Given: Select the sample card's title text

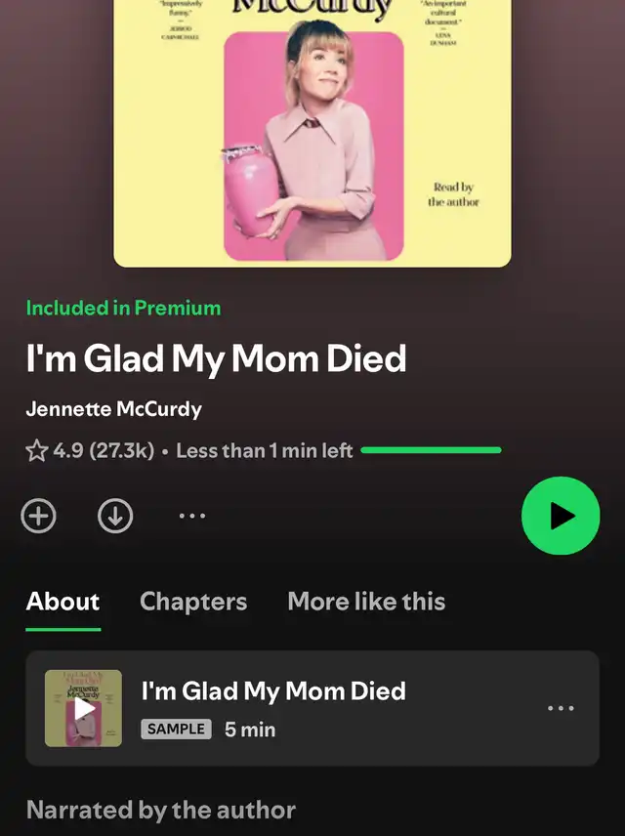Looking at the screenshot, I should tap(273, 691).
